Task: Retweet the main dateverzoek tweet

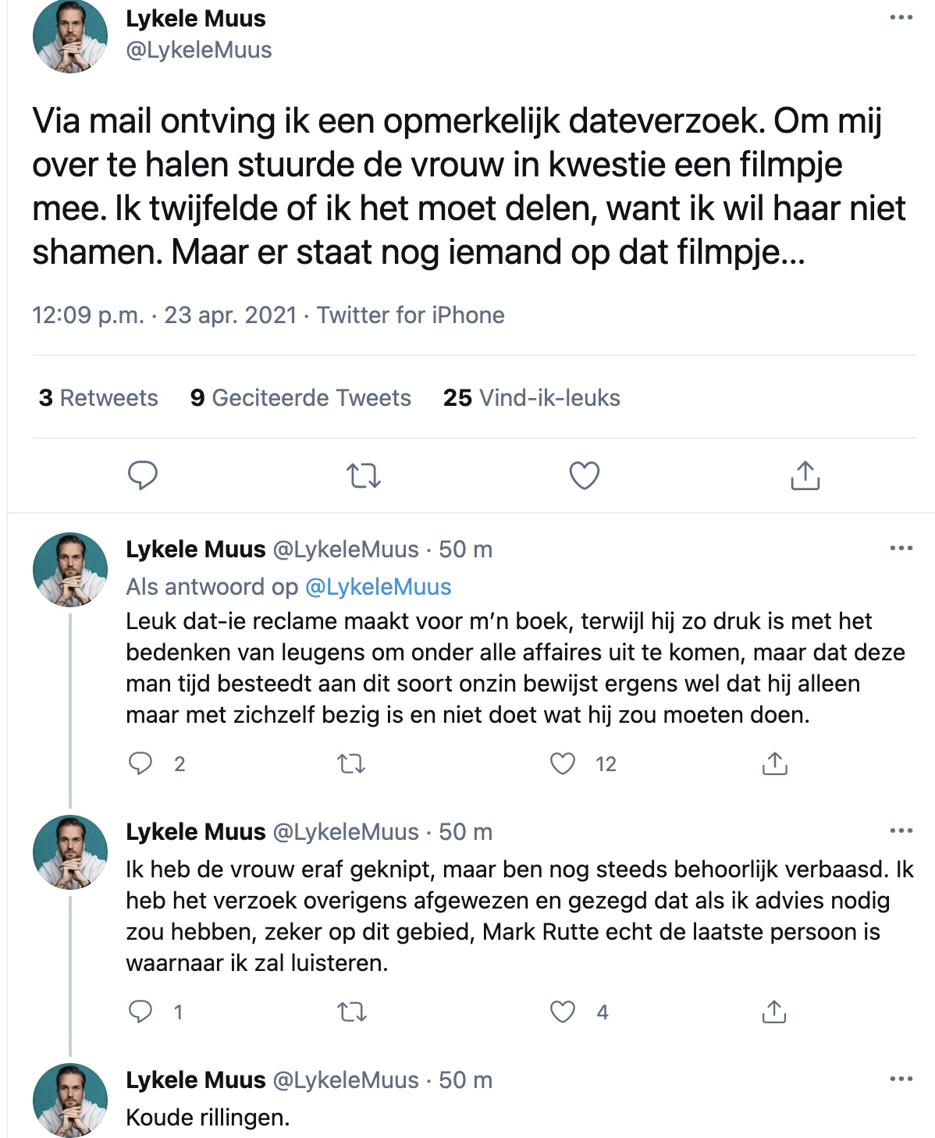Action: [x=364, y=475]
